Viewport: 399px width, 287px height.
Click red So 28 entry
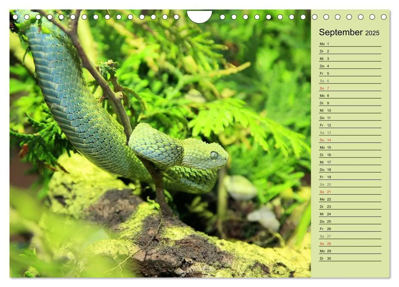click(x=350, y=244)
